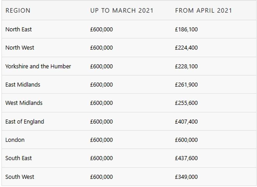
Task: Select the East of England cell
Action: (25, 121)
